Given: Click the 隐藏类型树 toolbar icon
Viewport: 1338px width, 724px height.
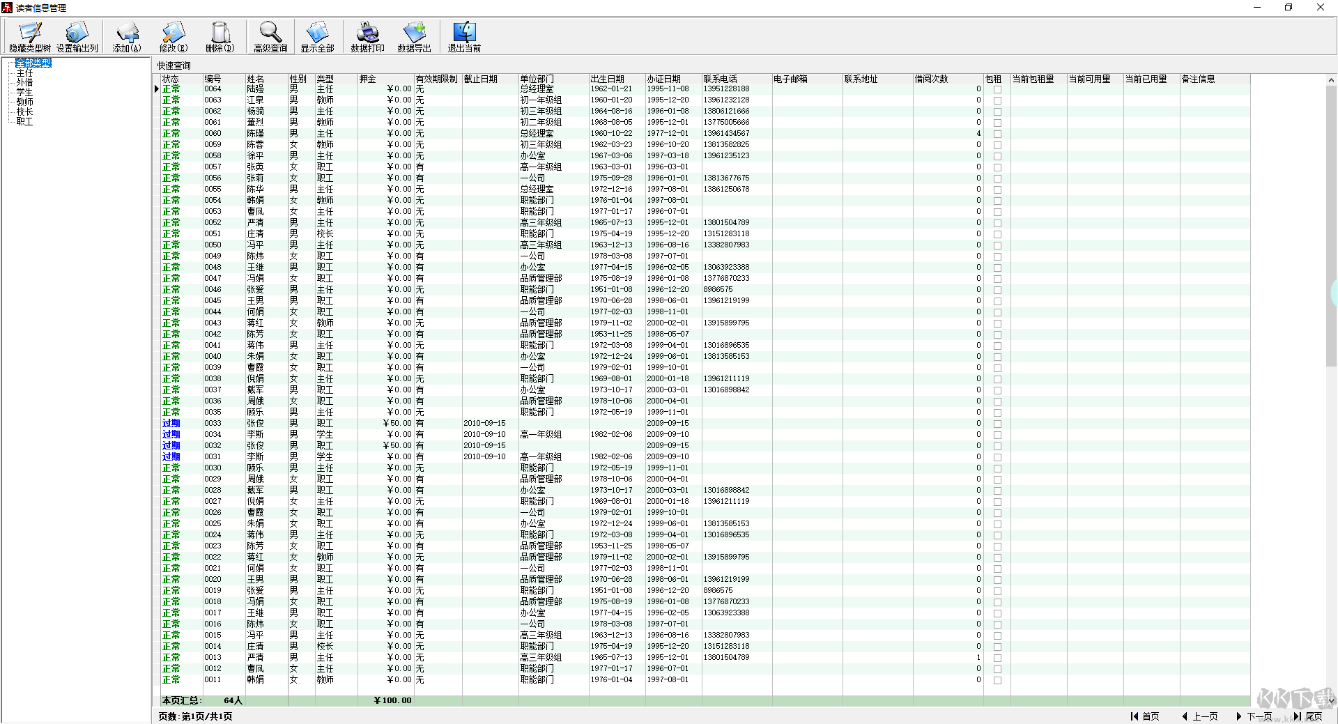Looking at the screenshot, I should point(30,36).
